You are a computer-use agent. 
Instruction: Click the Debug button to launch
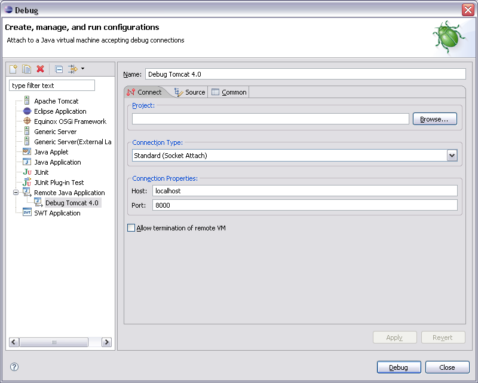[399, 367]
